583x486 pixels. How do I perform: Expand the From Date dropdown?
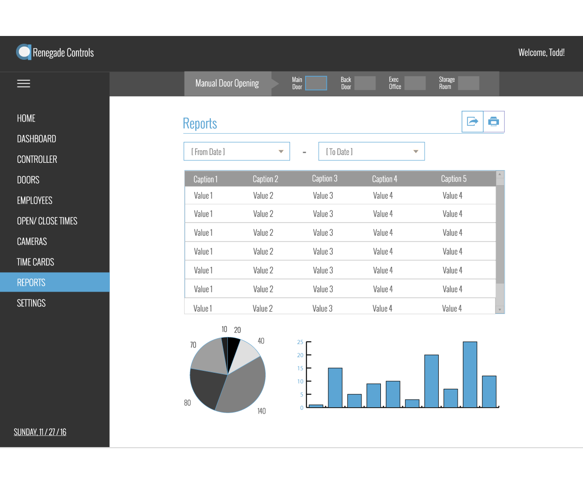tap(237, 152)
